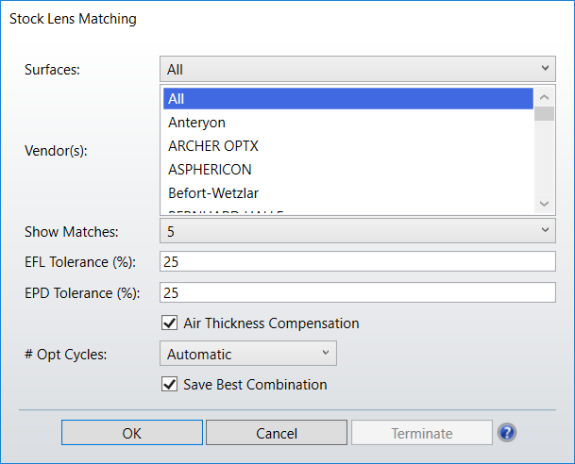Image resolution: width=575 pixels, height=464 pixels.
Task: Click the Cancel button
Action: tap(277, 433)
